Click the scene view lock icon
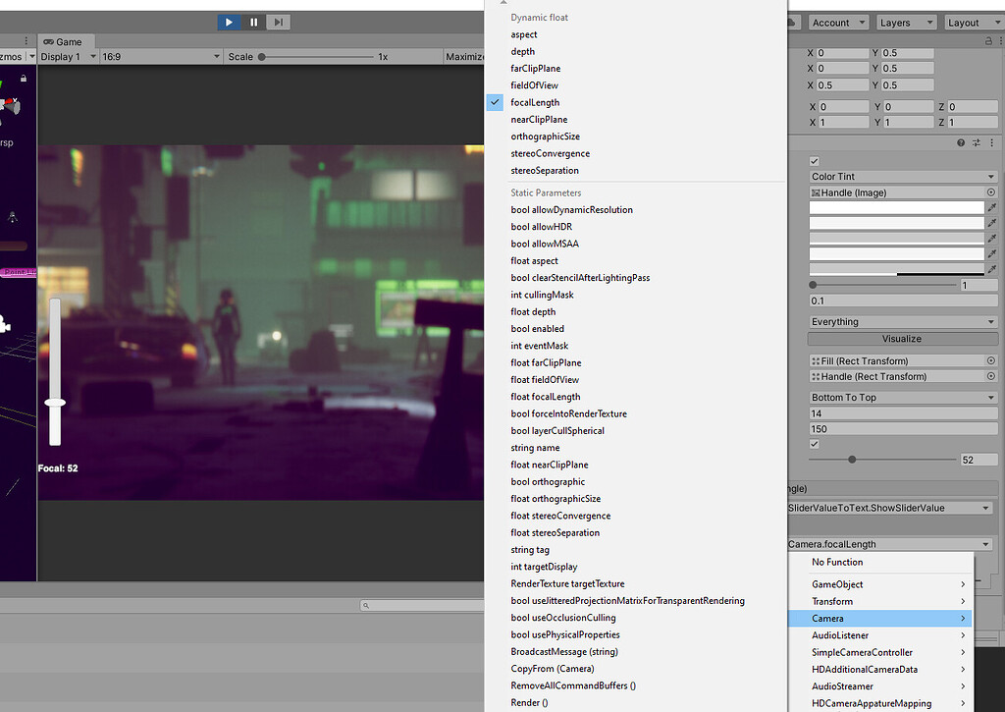The width and height of the screenshot is (1005, 712). pos(24,79)
